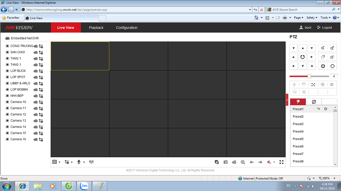Click the PTZ light bulb icon
The height and width of the screenshot is (191, 341).
point(294,84)
